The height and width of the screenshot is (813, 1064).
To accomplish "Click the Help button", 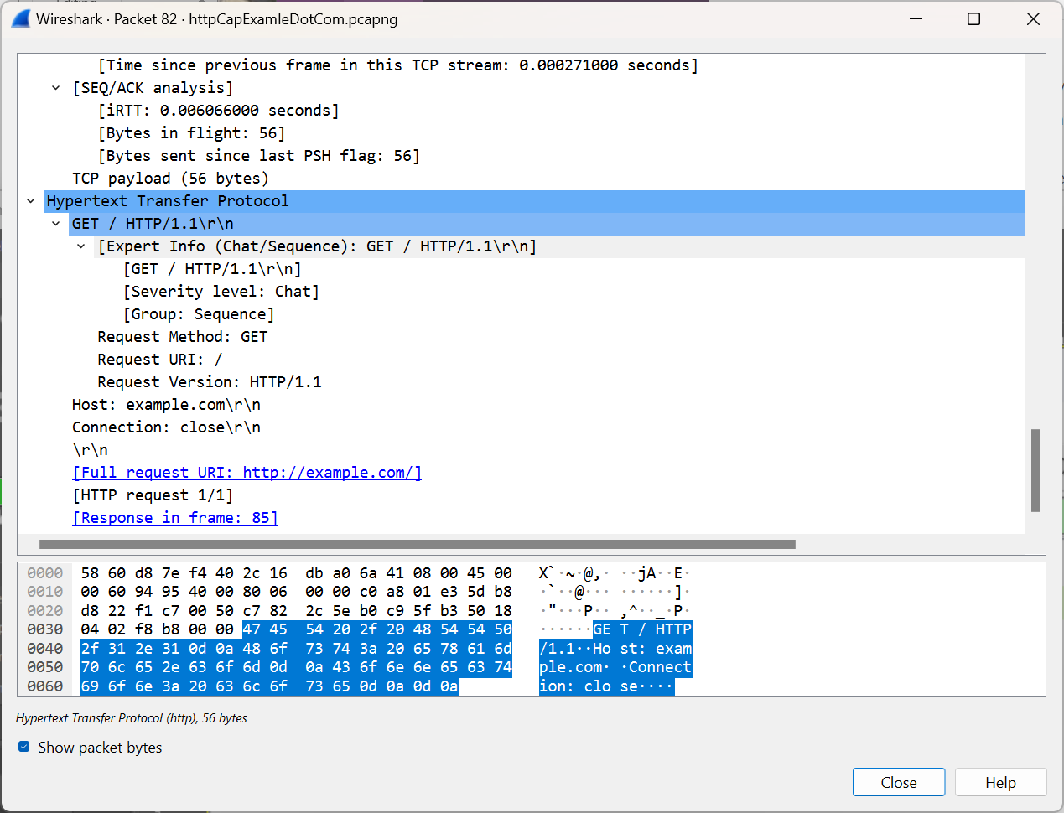I will pyautogui.click(x=1000, y=782).
